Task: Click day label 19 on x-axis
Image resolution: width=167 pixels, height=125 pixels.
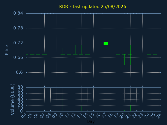Action: [116, 116]
